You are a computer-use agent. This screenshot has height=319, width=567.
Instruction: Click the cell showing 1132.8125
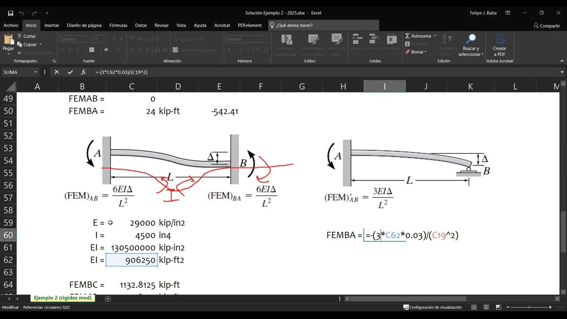coord(132,285)
